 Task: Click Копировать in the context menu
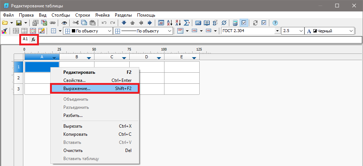point(75,134)
